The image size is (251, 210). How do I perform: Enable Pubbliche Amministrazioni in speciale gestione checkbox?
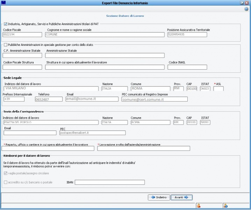6,45
